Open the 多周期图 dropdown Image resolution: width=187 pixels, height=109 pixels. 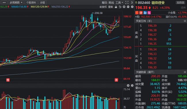(x=16, y=3)
